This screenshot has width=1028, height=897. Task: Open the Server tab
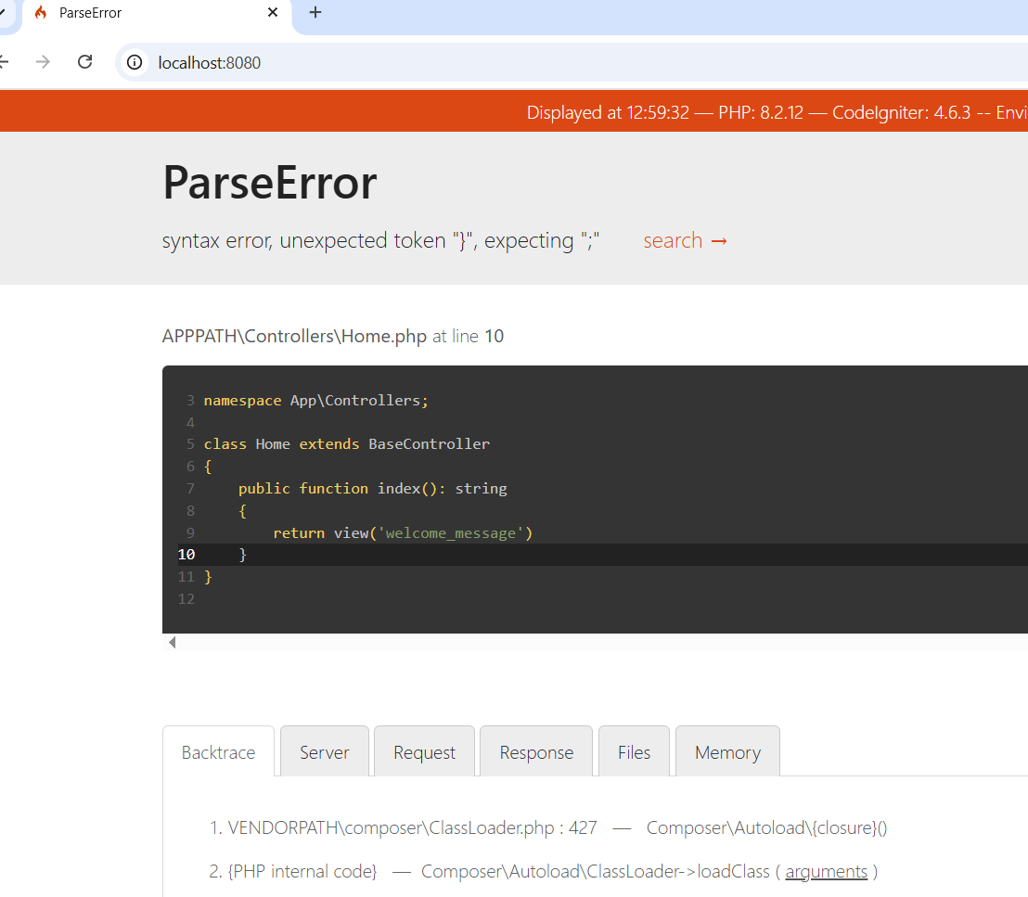coord(324,752)
